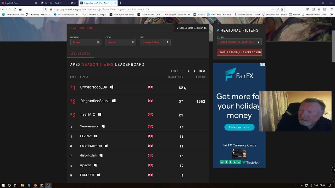
Task: Click the platform icon beside PEZRAY
Action: pos(96,136)
